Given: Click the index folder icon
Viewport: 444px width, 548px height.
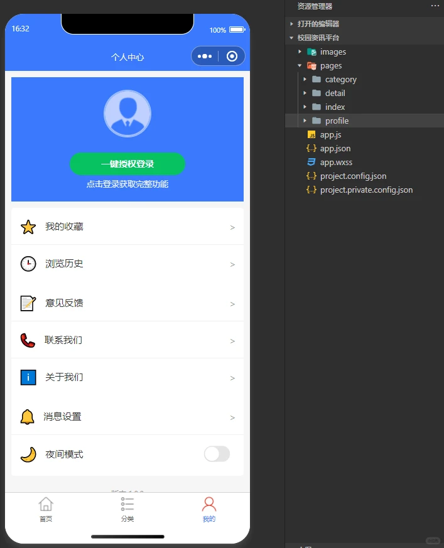Looking at the screenshot, I should [317, 107].
